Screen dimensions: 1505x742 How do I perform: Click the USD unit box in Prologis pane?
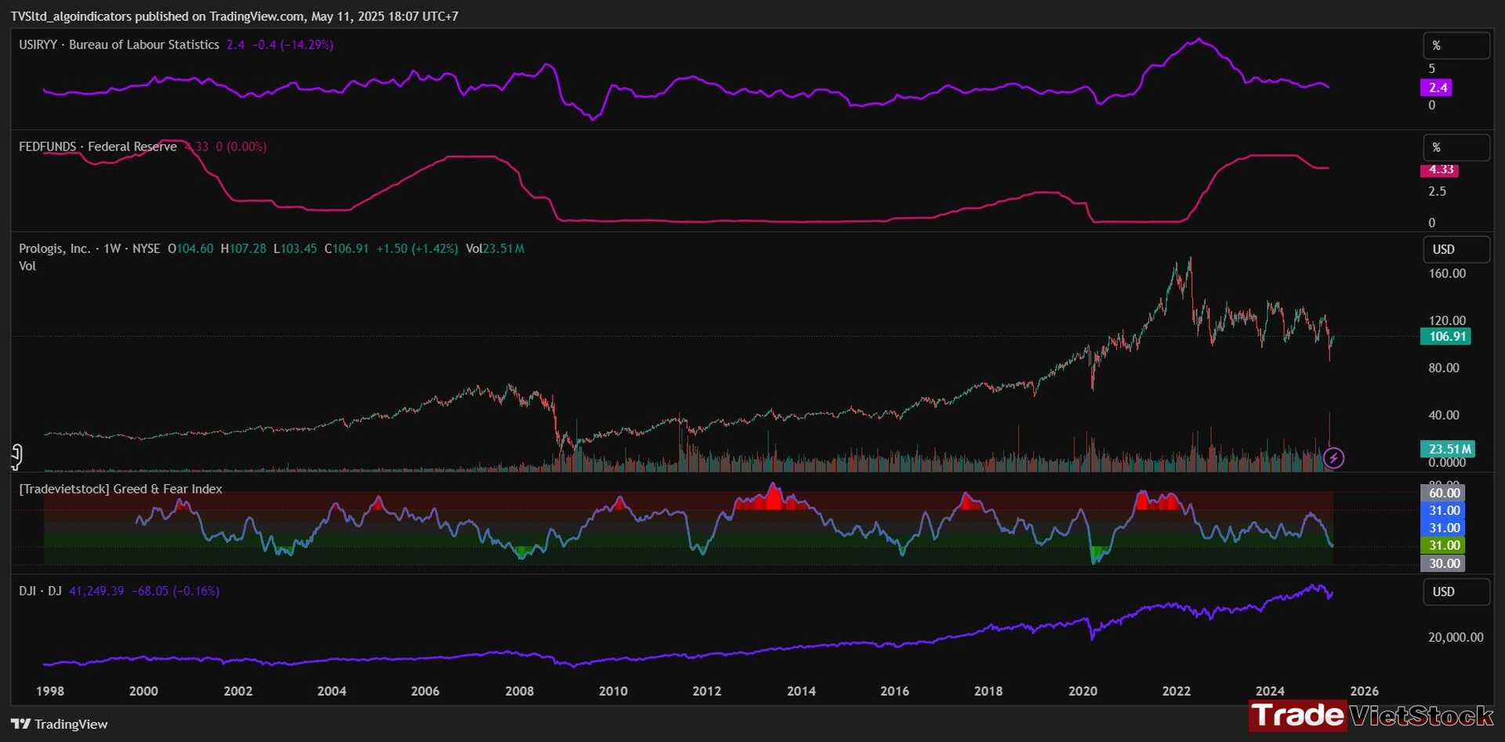tap(1456, 249)
